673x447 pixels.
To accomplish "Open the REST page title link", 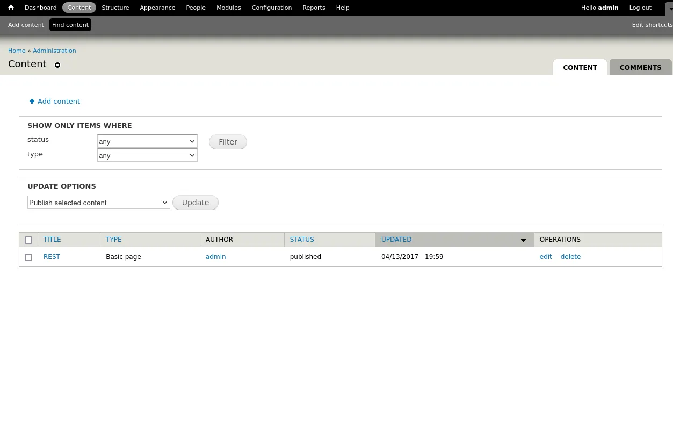I will (x=52, y=257).
